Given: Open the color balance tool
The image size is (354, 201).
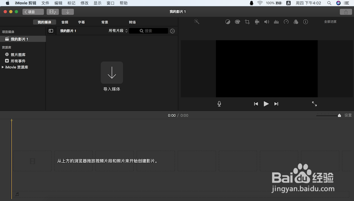Looking at the screenshot, I should click(228, 22).
